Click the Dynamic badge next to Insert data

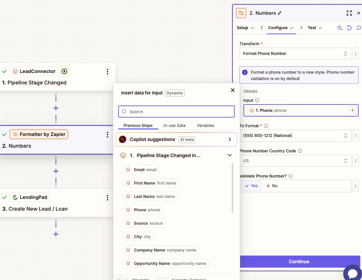pos(174,93)
